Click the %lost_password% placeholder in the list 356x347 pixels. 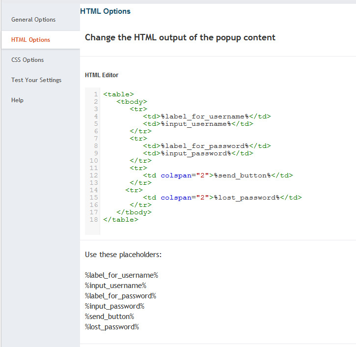tap(112, 327)
